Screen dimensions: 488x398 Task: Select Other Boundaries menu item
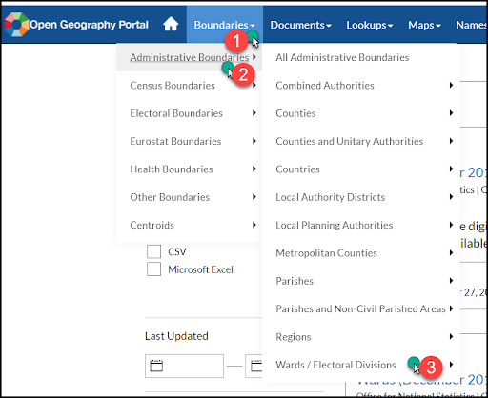(190, 197)
